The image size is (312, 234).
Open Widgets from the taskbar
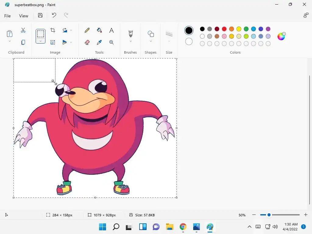(x=143, y=227)
